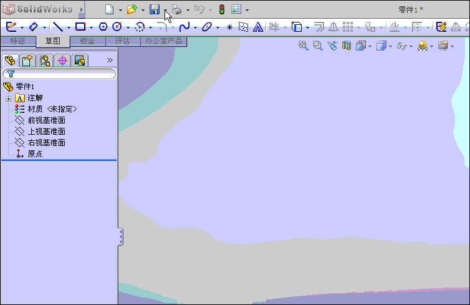Image resolution: width=470 pixels, height=305 pixels.
Task: Select 原点 in the feature tree
Action: click(35, 154)
